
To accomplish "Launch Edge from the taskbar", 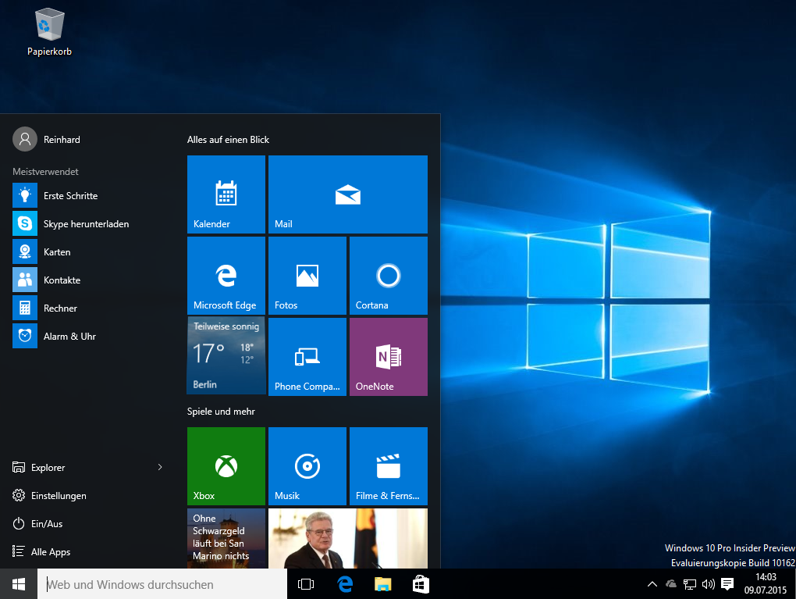I will tap(345, 584).
